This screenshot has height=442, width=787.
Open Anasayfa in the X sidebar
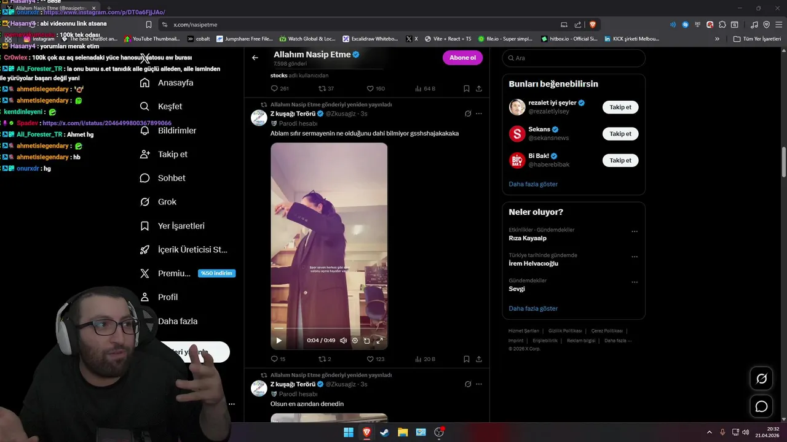[x=167, y=83]
